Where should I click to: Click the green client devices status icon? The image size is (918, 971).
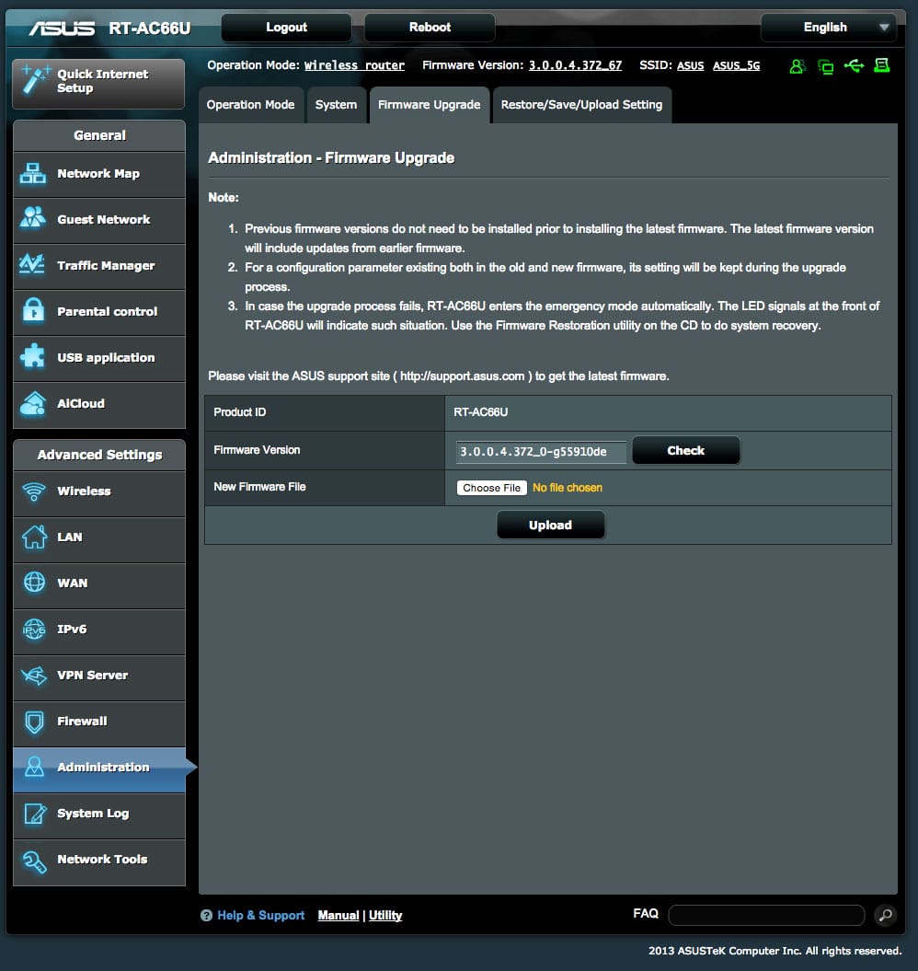tap(825, 66)
